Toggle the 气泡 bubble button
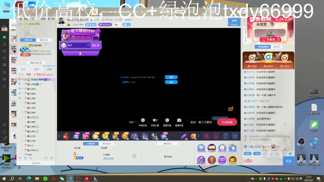This screenshot has width=324, height=182. (257, 154)
